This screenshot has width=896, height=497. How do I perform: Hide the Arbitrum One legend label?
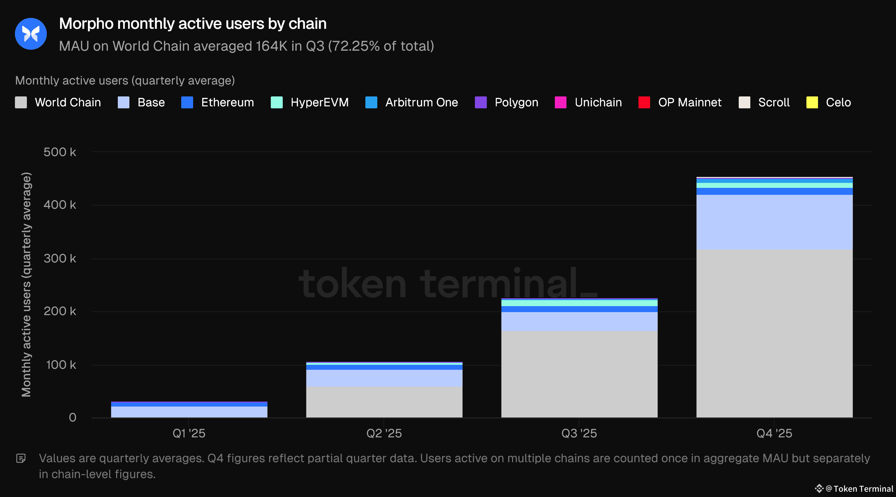pos(421,102)
